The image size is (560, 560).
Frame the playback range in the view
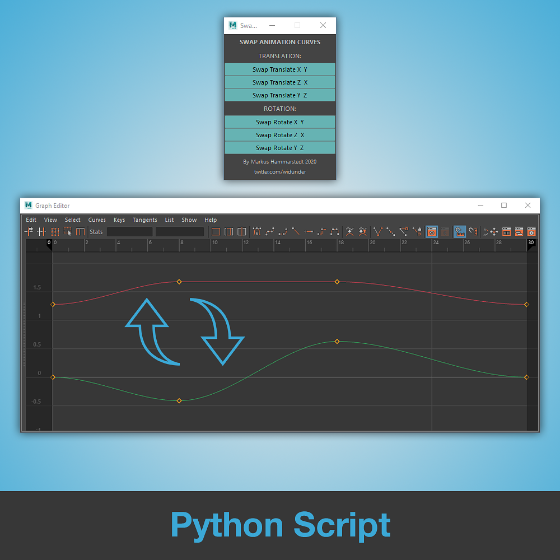229,231
